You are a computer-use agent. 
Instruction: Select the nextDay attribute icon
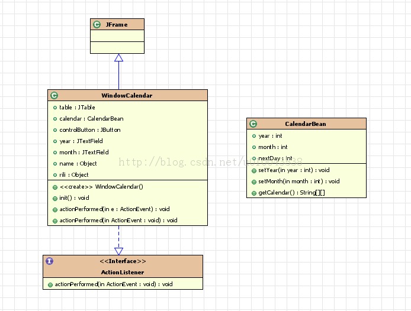click(x=253, y=158)
